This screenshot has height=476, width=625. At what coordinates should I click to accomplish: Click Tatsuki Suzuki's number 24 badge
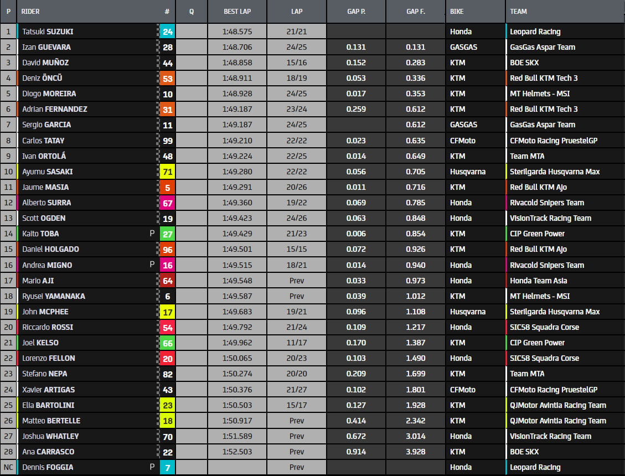point(167,32)
